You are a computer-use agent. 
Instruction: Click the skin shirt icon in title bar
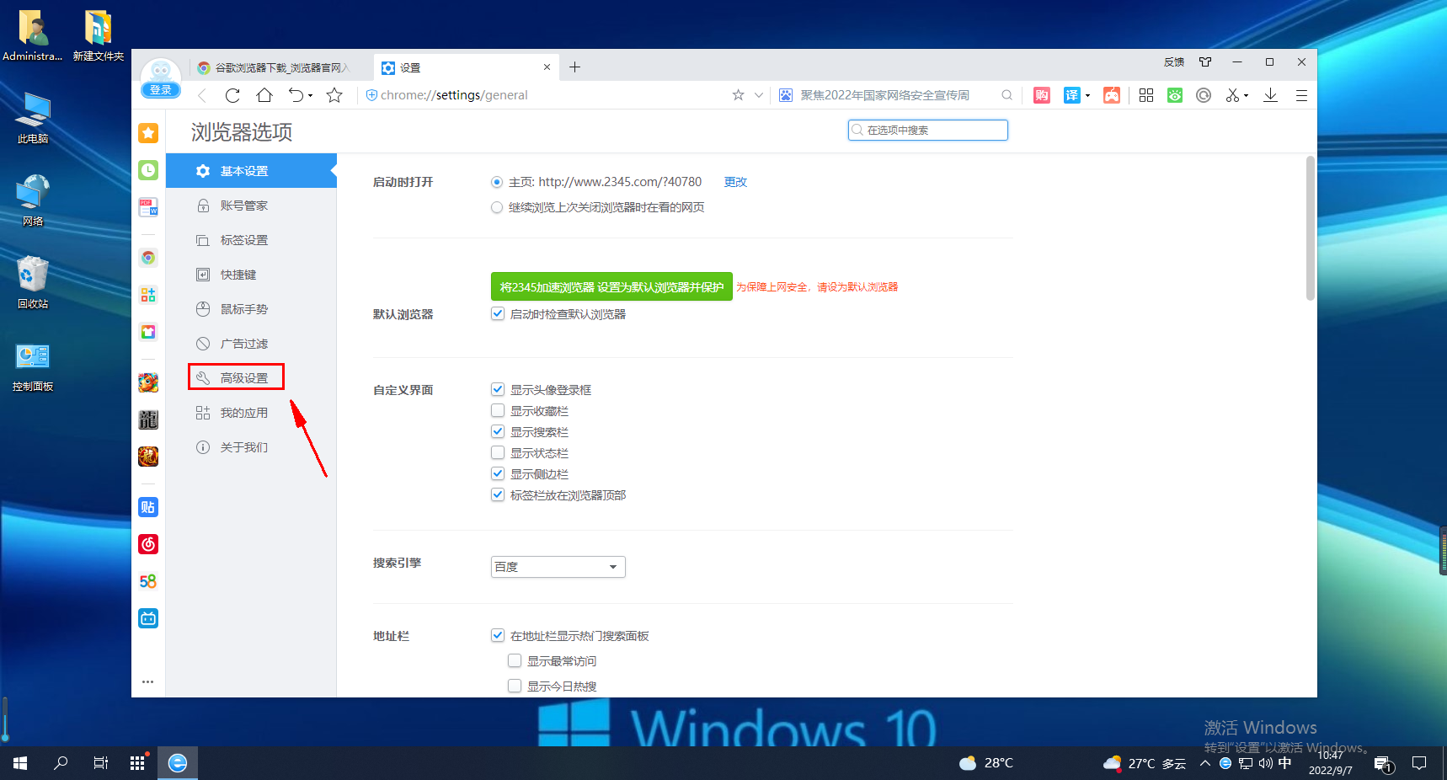(x=1205, y=61)
